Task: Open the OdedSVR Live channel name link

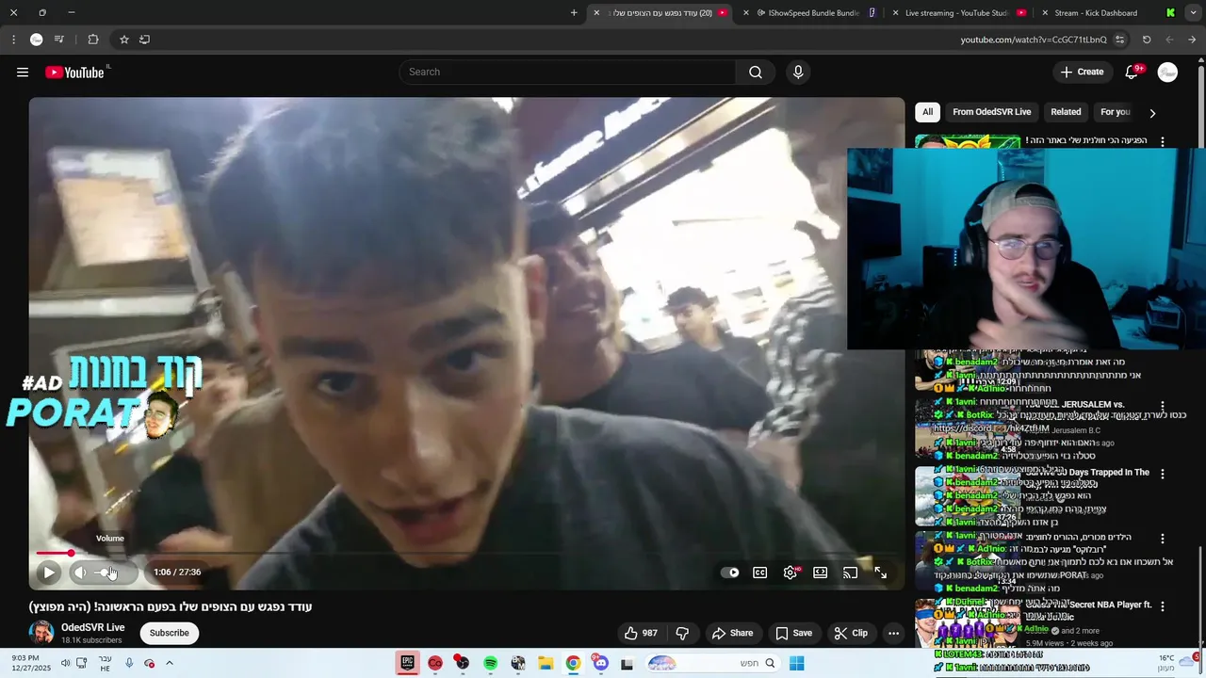Action: 93,628
